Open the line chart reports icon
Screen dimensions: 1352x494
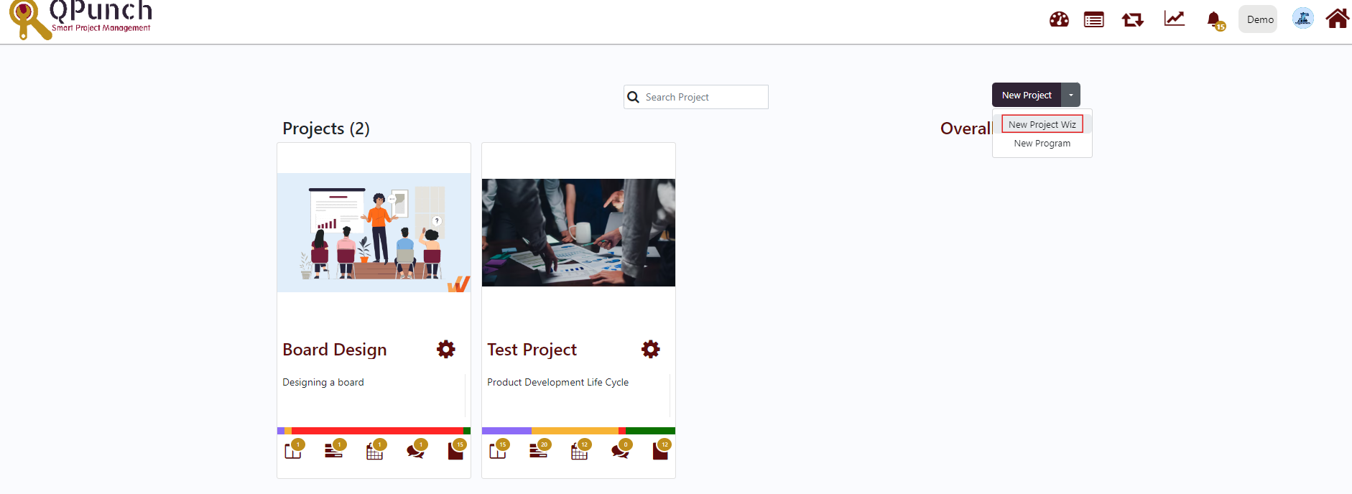coord(1175,19)
